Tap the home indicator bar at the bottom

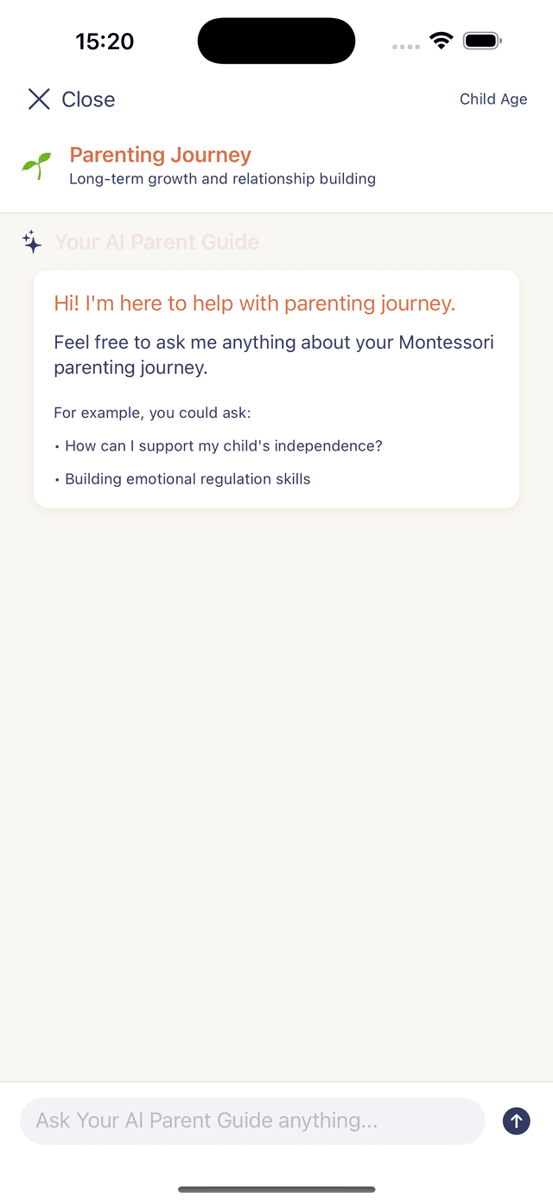276,1188
